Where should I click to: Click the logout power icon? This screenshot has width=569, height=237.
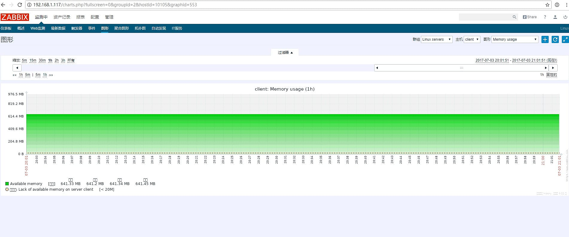pyautogui.click(x=565, y=17)
